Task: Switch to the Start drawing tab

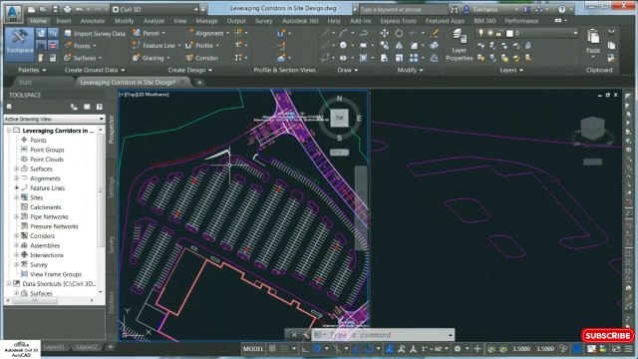Action: (x=25, y=82)
